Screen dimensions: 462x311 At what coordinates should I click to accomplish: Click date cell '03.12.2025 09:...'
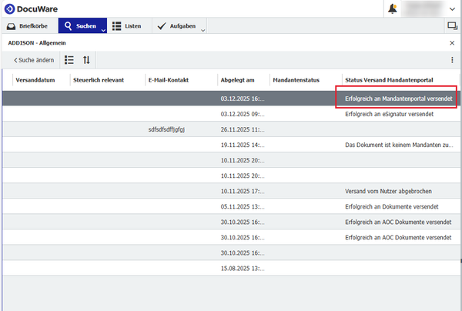pyautogui.click(x=243, y=114)
